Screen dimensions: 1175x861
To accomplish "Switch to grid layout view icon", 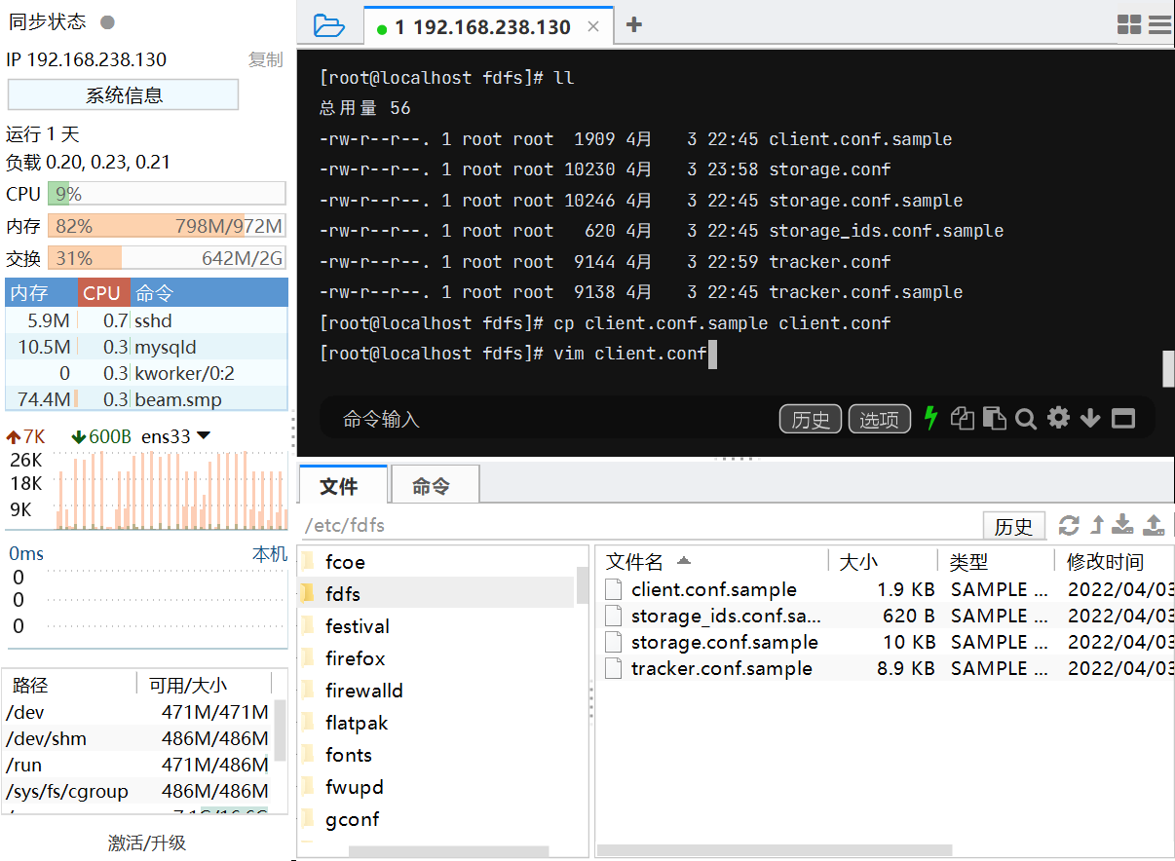I will point(1129,25).
